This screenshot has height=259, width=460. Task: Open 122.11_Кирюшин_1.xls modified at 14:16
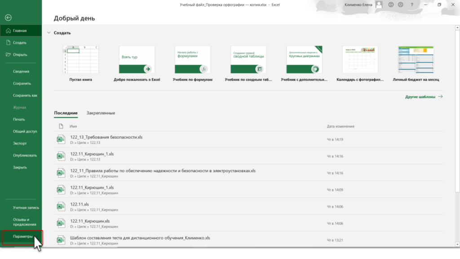pyautogui.click(x=248, y=156)
